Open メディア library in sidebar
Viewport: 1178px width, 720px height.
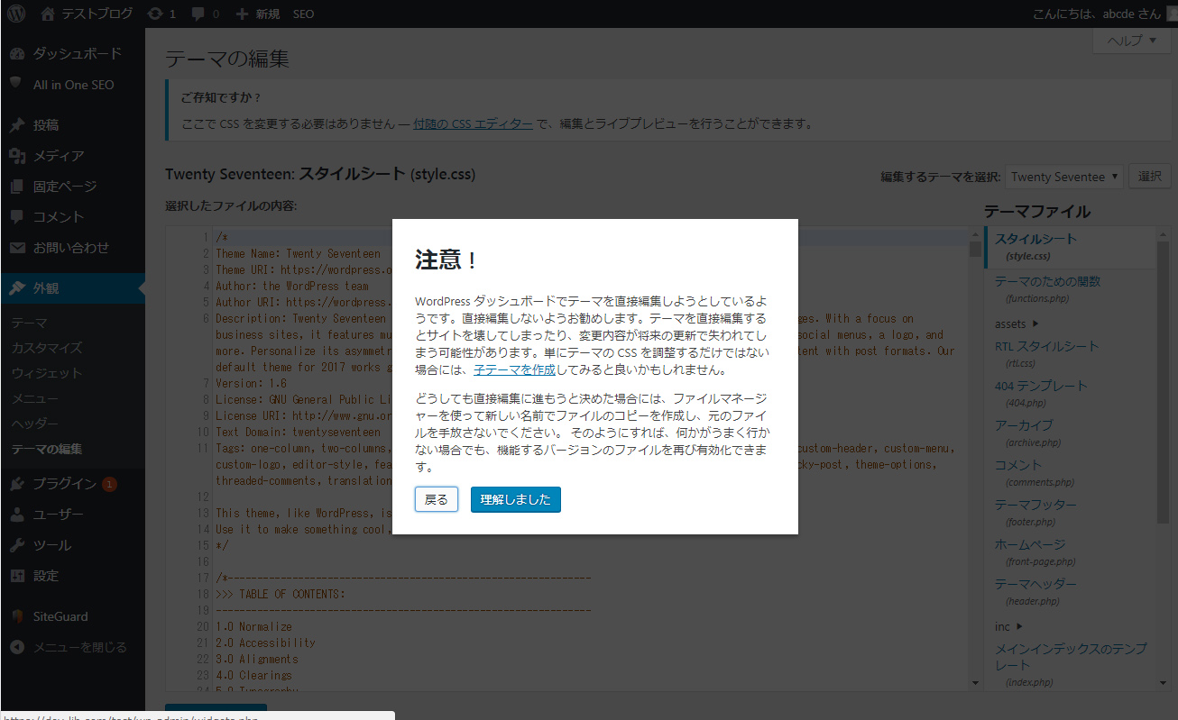pos(58,156)
